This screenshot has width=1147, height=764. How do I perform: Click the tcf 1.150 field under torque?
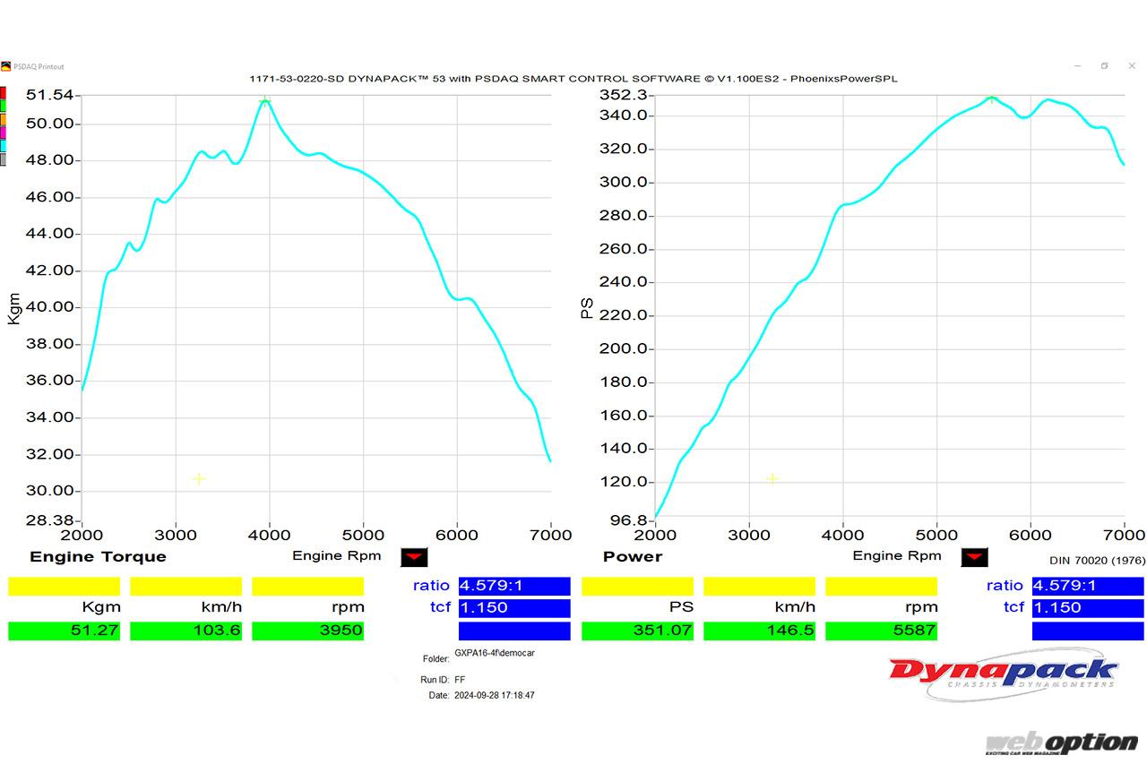[x=514, y=608]
